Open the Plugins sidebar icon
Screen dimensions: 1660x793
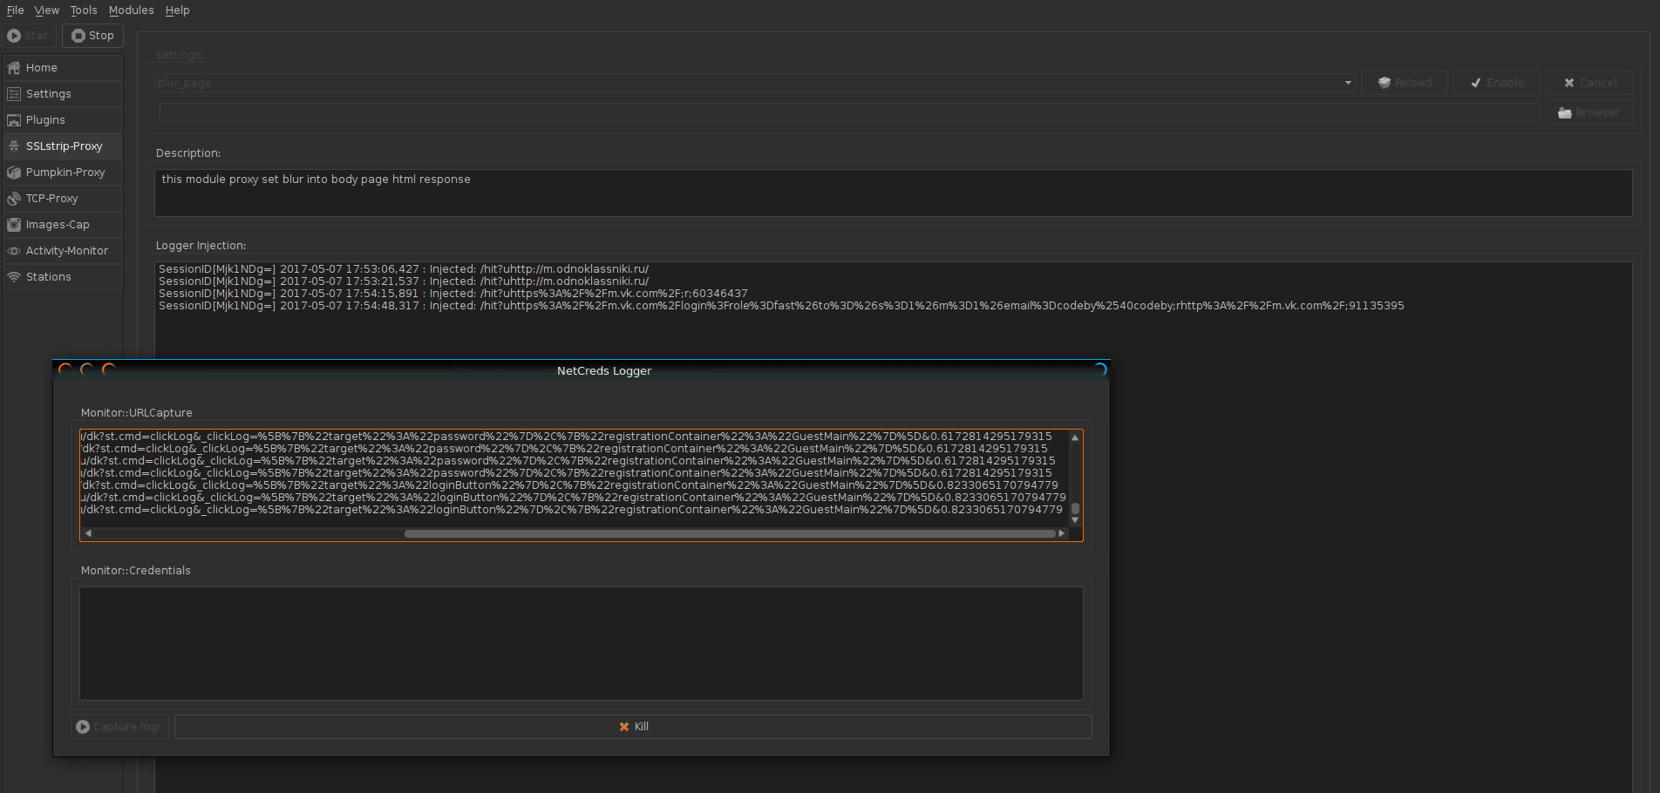pyautogui.click(x=14, y=120)
